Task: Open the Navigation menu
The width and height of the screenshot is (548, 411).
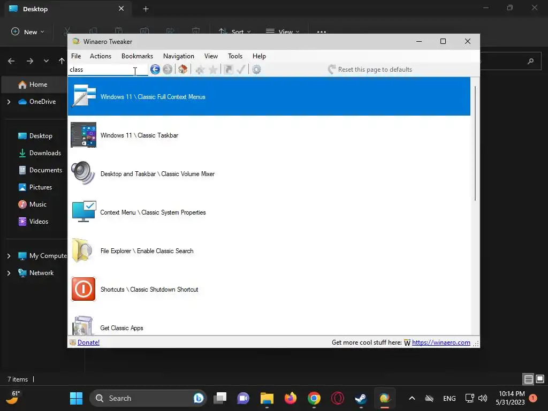Action: (x=179, y=56)
